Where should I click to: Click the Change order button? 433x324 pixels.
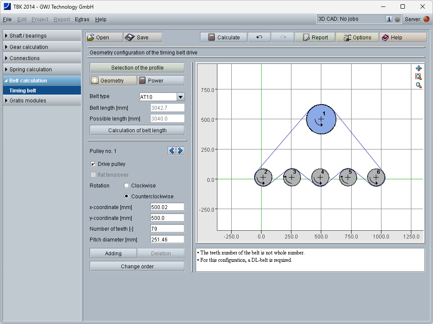pos(137,267)
